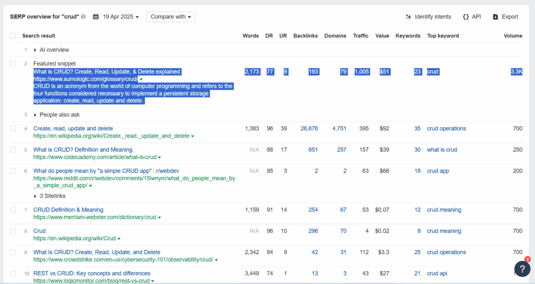Check the LogicMonitor REST vs CRUD checkbox
The width and height of the screenshot is (535, 284).
point(13,274)
